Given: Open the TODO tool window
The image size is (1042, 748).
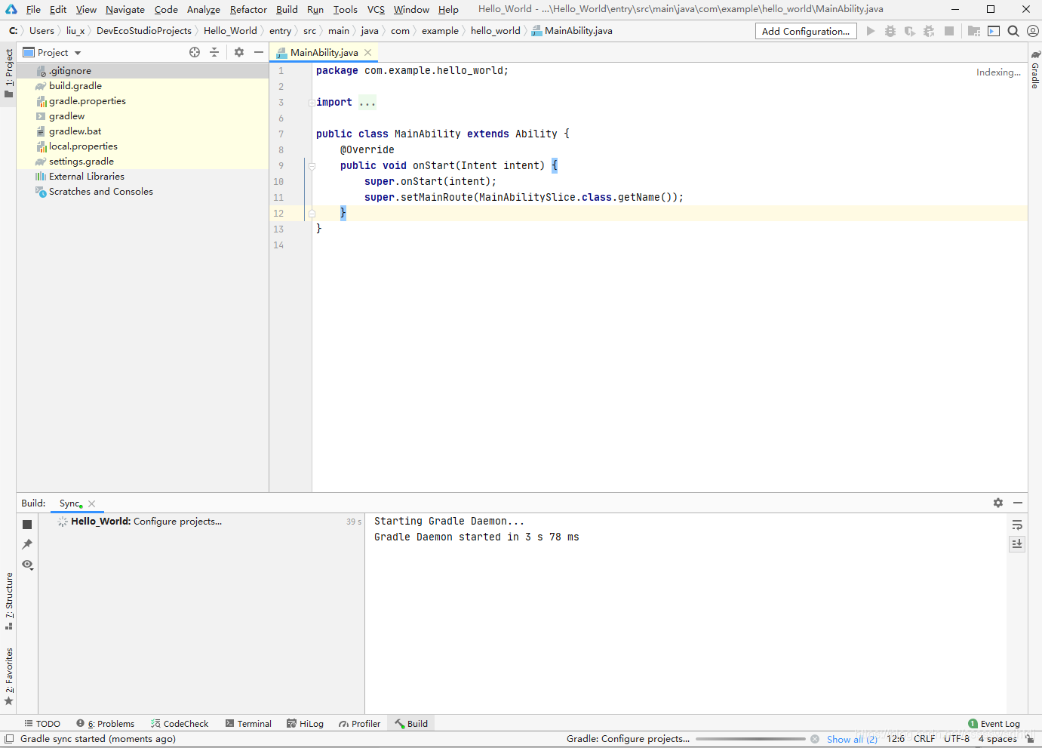Looking at the screenshot, I should (x=41, y=723).
